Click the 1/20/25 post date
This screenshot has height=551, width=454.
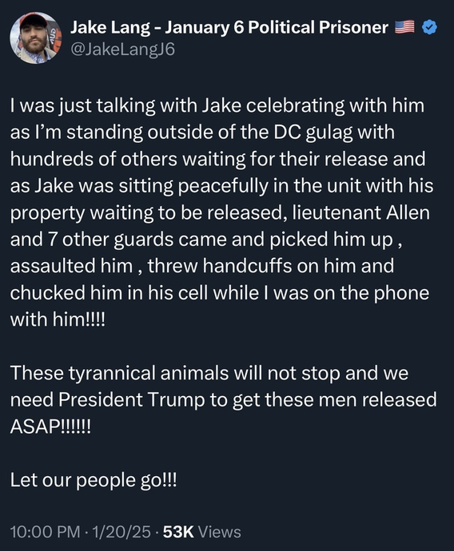tap(121, 532)
